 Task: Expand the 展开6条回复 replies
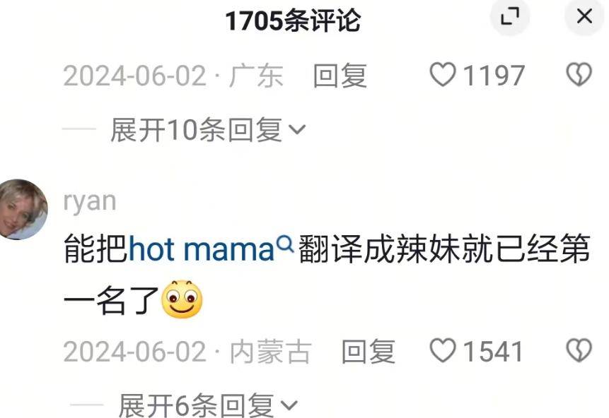pyautogui.click(x=208, y=405)
